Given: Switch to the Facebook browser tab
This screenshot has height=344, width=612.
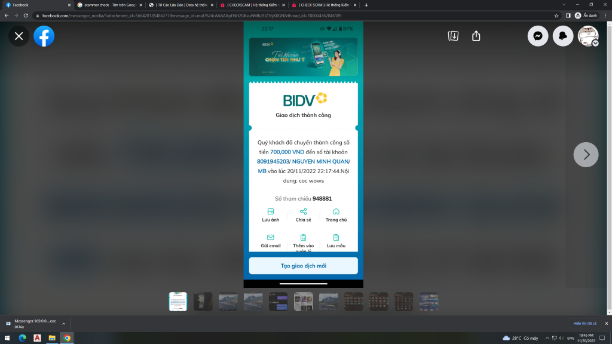Looking at the screenshot, I should point(37,5).
